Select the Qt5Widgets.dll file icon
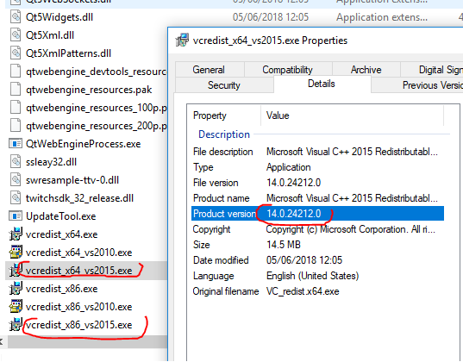The image size is (463, 362). click(16, 17)
